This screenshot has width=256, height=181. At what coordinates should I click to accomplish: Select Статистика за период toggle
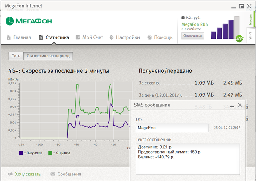[x=48, y=56]
